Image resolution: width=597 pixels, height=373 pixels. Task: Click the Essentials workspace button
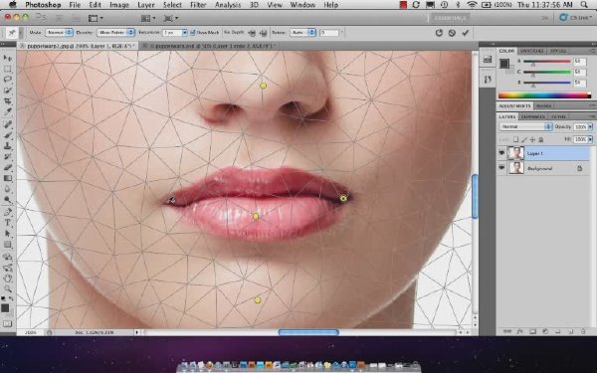tap(450, 18)
